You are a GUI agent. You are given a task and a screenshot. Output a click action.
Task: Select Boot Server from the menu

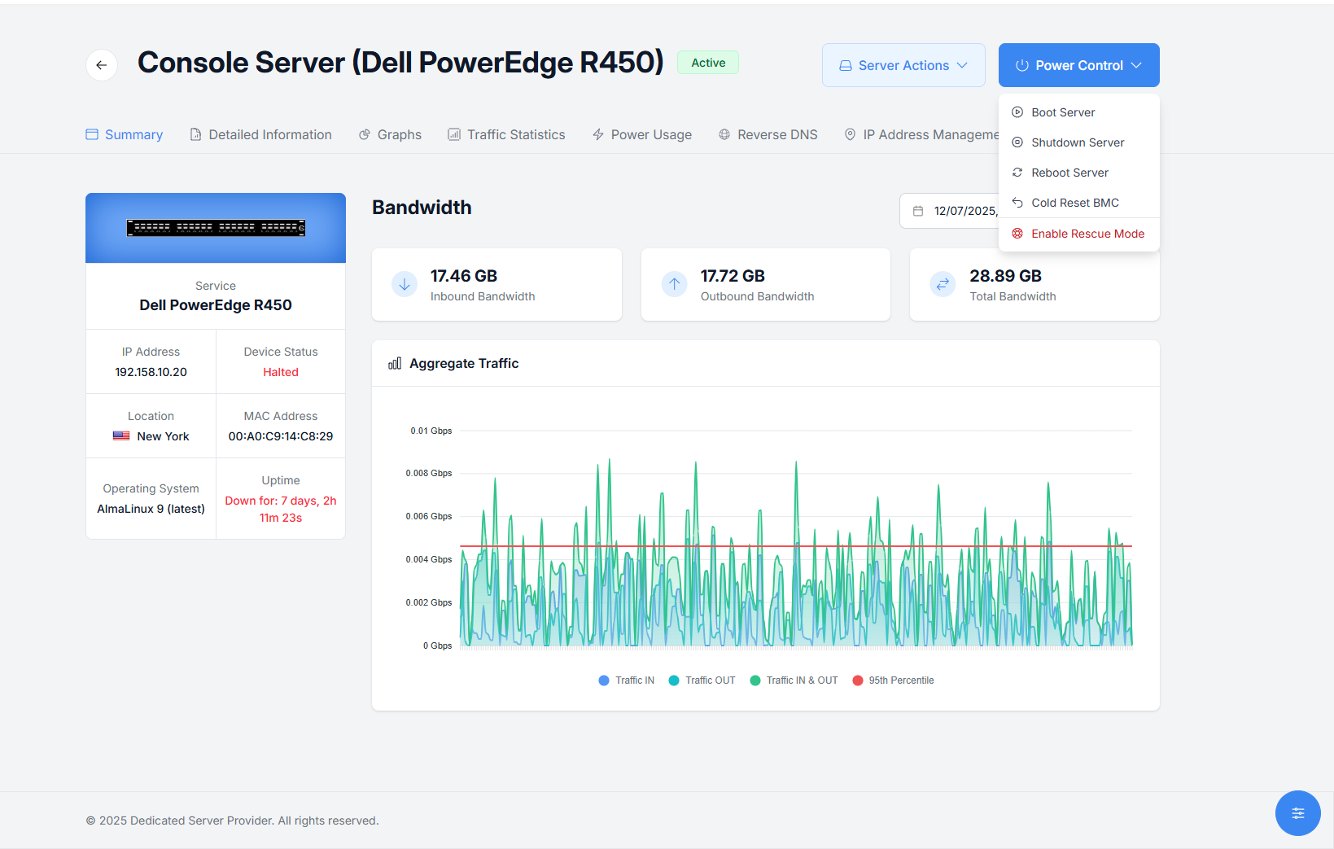tap(1078, 112)
